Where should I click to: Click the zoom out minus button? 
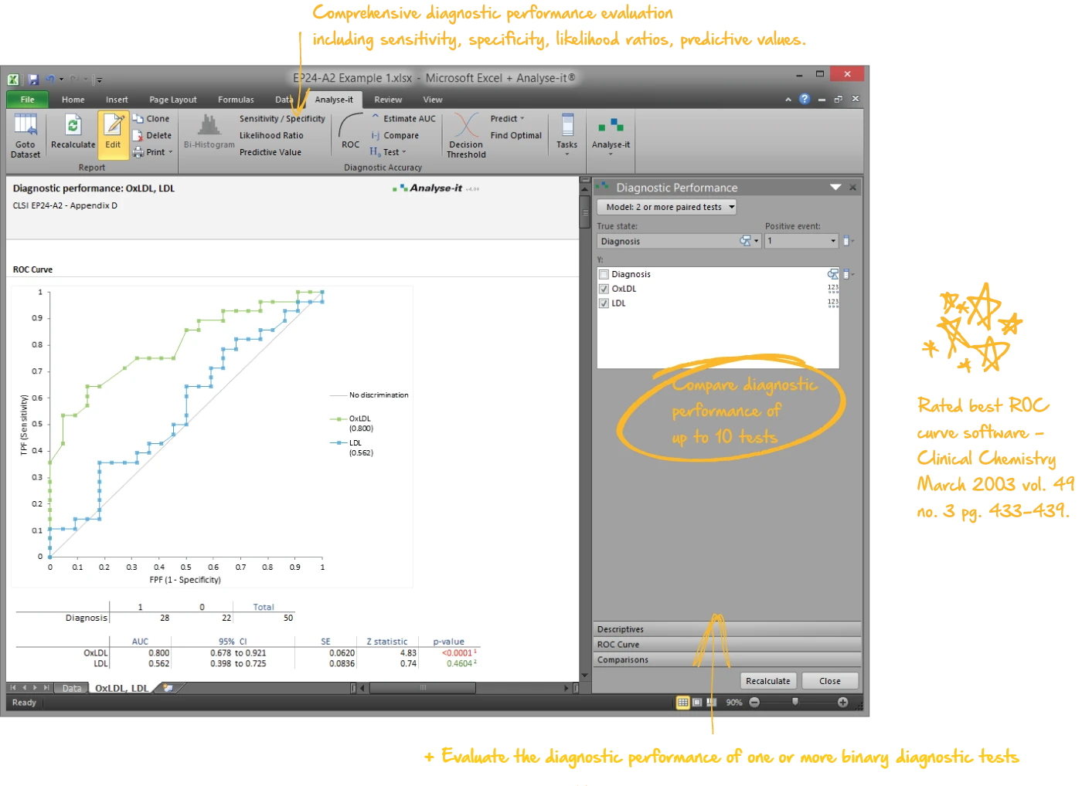tap(754, 703)
